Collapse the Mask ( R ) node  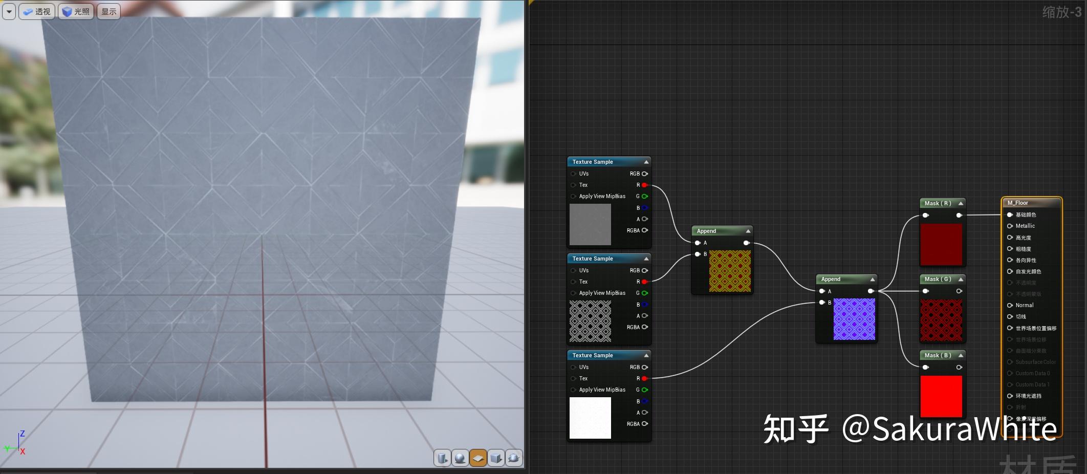[x=960, y=203]
